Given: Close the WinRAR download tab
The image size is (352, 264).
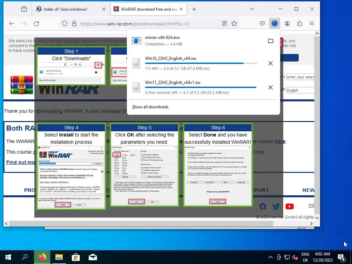Looking at the screenshot, I should tap(181, 9).
